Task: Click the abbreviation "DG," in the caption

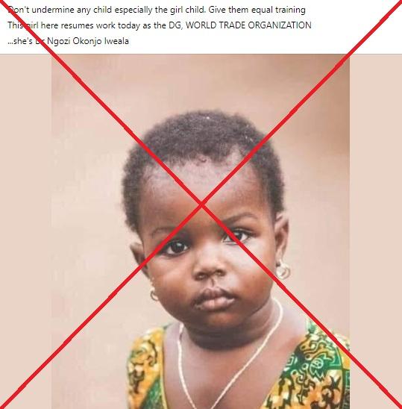Action: click(x=176, y=25)
